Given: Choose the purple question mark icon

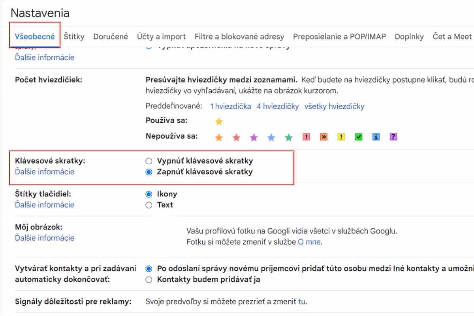Looking at the screenshot, I should [393, 137].
